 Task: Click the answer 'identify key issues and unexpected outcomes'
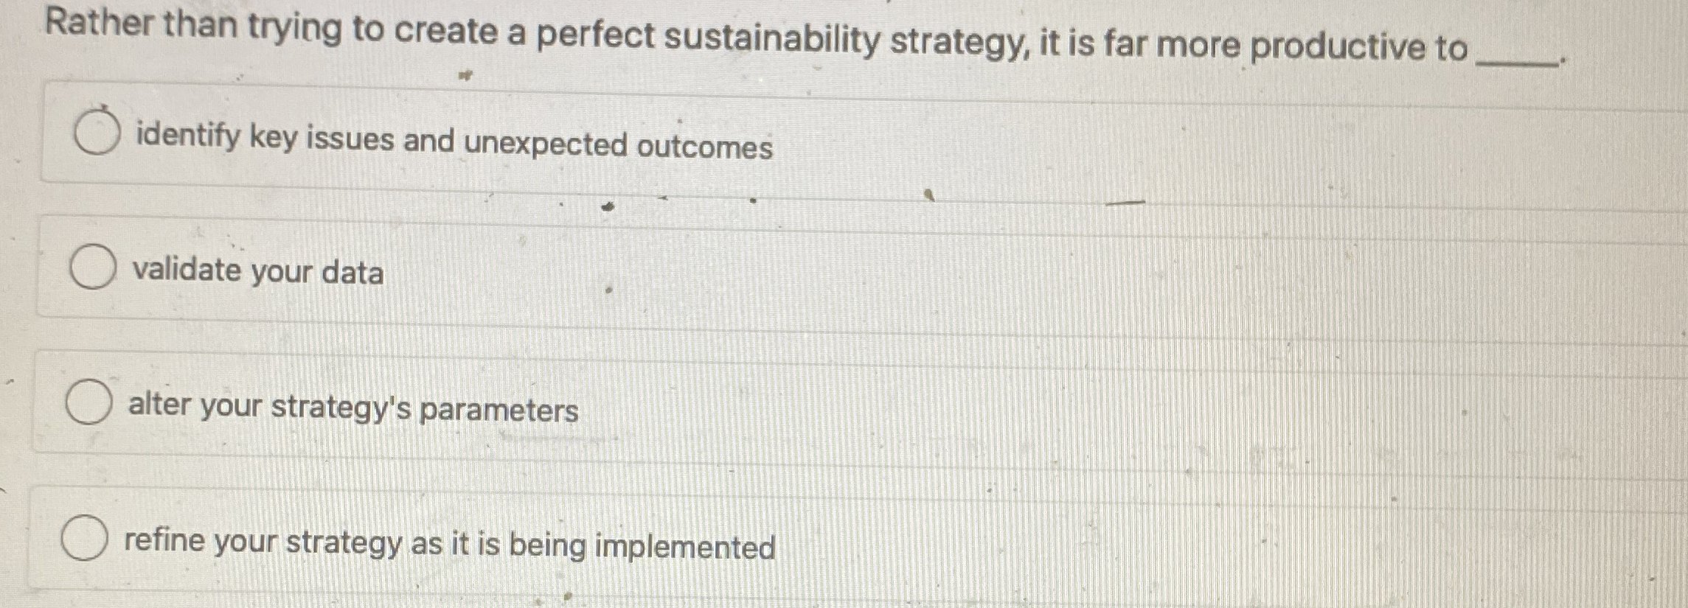453,146
